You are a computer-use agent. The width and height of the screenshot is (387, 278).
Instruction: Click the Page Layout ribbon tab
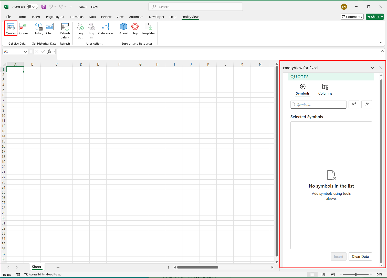(x=55, y=17)
